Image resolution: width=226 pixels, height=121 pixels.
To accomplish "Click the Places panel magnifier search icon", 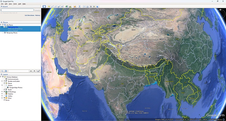I will click(x=2, y=71).
